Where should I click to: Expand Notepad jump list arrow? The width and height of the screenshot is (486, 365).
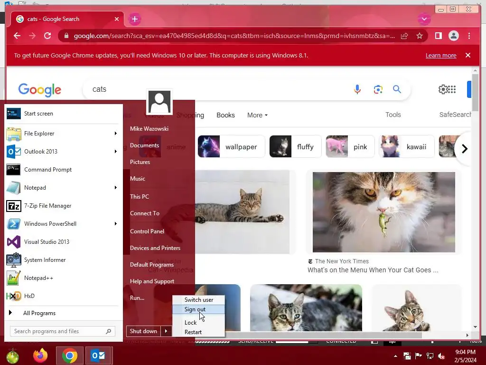pyautogui.click(x=116, y=187)
